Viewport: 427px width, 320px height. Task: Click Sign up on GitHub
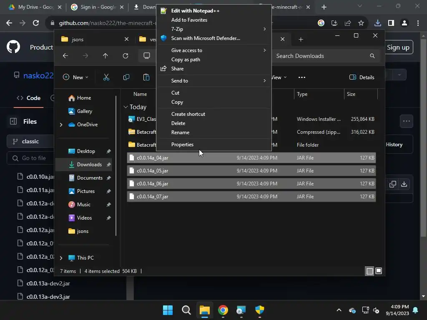pos(398,47)
